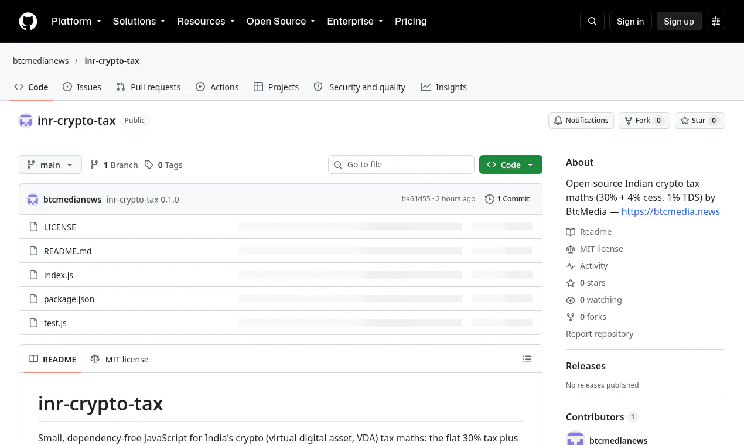Switch to the Issues tab
The height and width of the screenshot is (445, 744).
click(82, 87)
